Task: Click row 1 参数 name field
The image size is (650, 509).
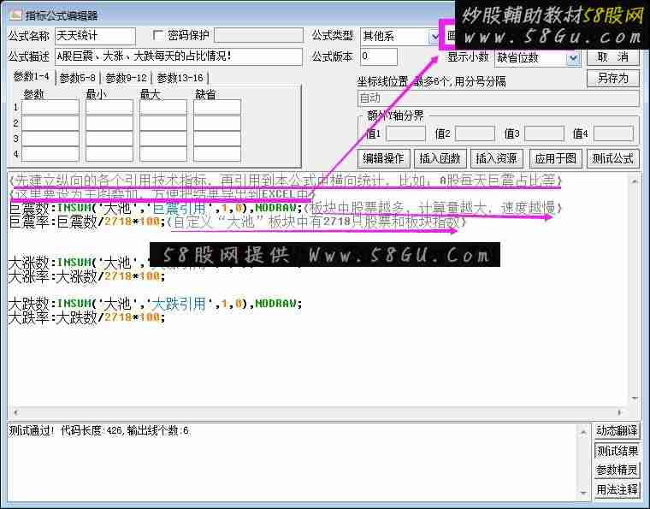Action: 50,107
